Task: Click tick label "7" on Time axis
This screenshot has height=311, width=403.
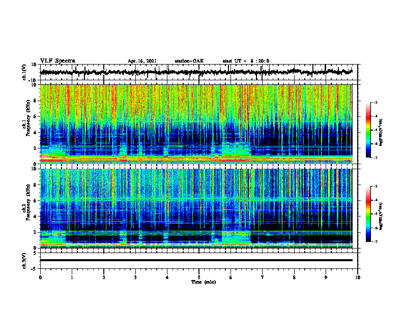Action: point(263,277)
